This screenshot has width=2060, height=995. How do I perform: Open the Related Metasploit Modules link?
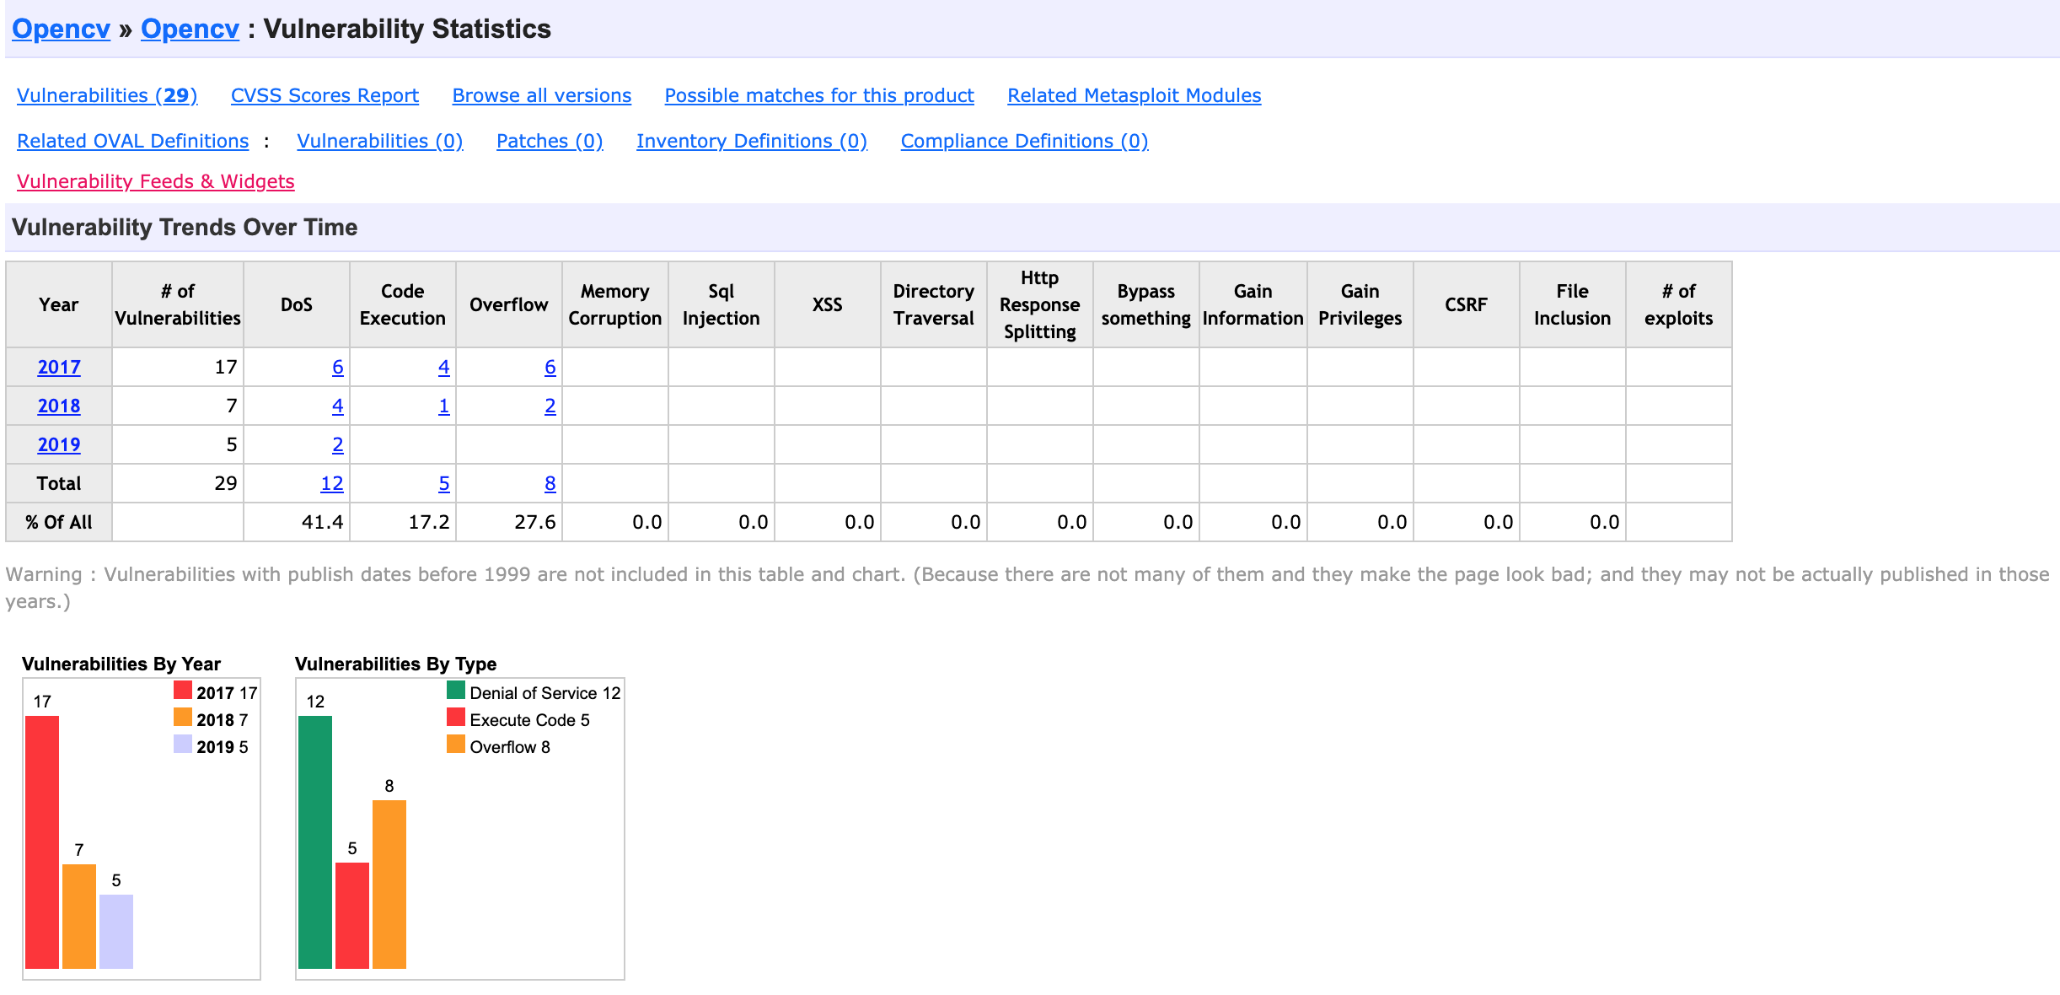point(1134,95)
